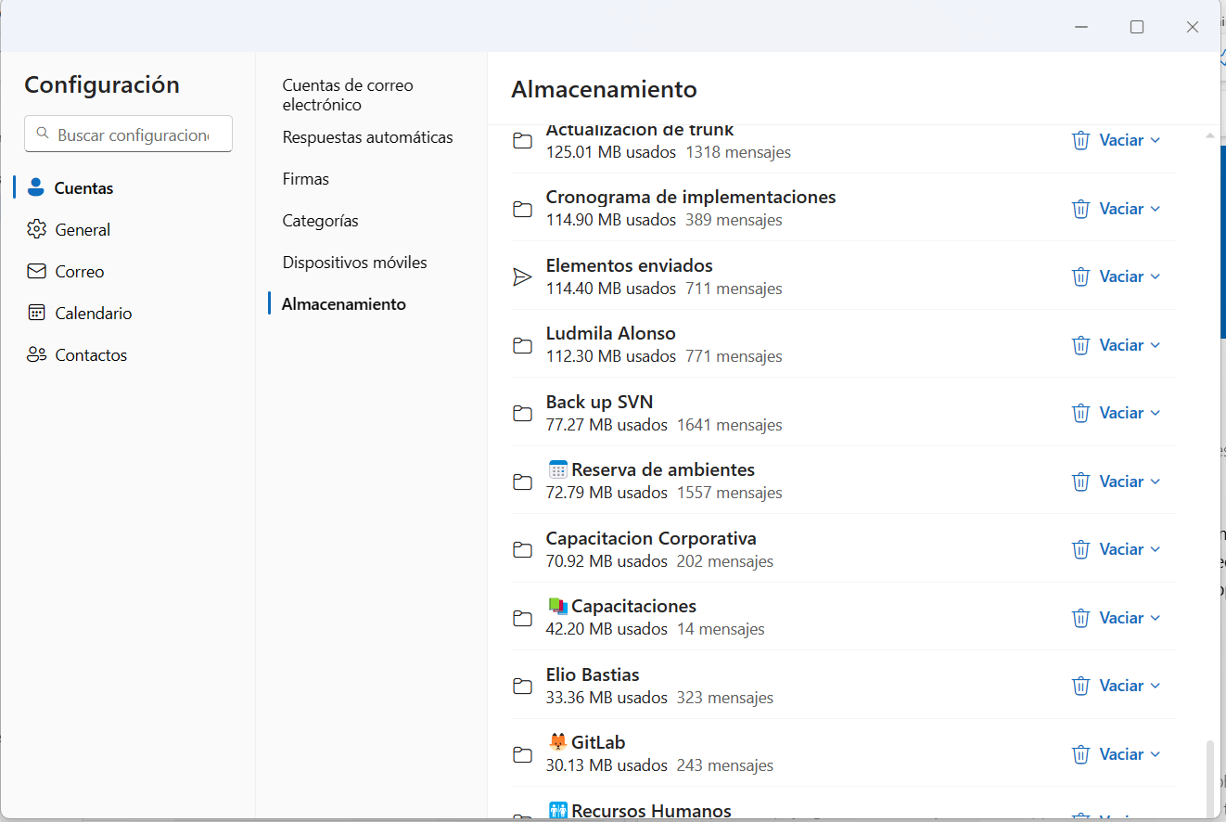Open Cuentas de correo electrónico settings
Viewport: 1226px width, 822px height.
pyautogui.click(x=348, y=95)
